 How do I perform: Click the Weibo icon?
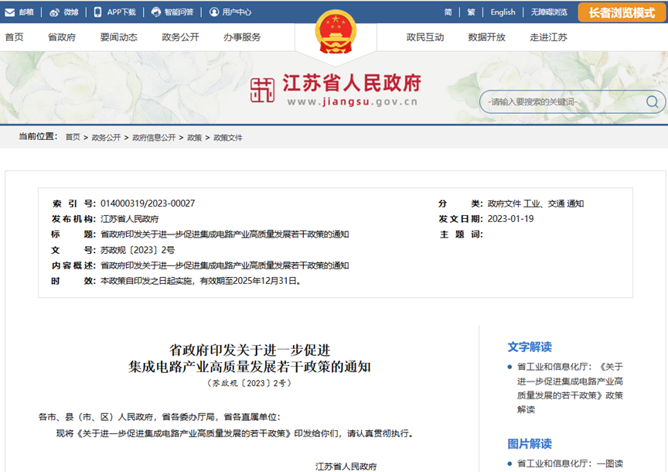tap(54, 12)
